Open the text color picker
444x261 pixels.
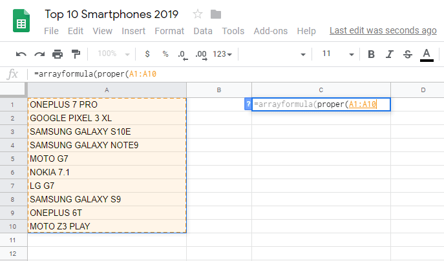[427, 55]
